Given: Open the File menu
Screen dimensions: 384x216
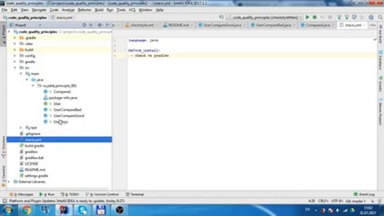Looking at the screenshot, I should [4, 10].
